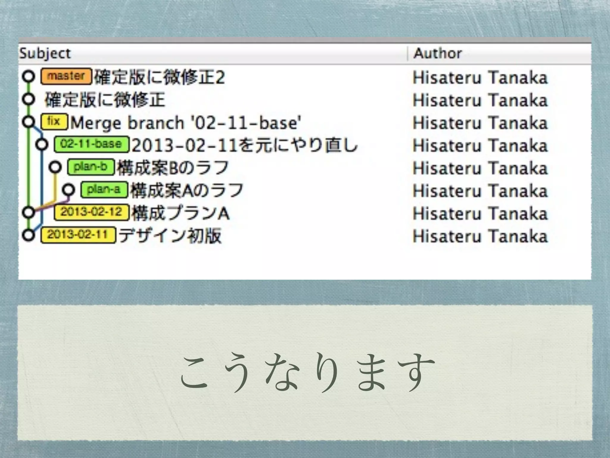This screenshot has width=610, height=458.
Task: Select commit 確定版に微修正 without label
Action: click(x=105, y=100)
